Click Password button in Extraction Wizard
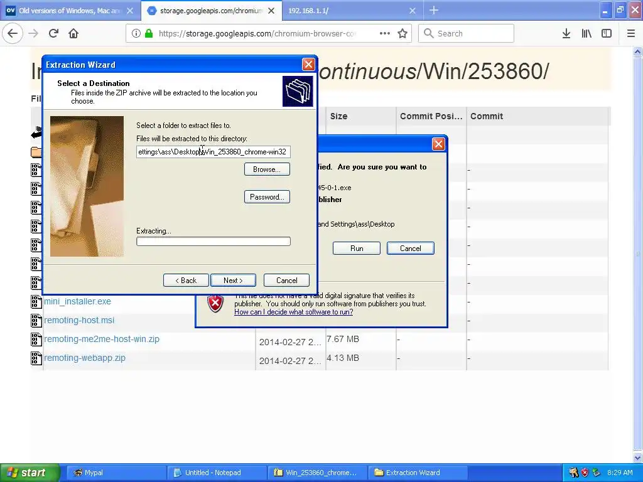 pyautogui.click(x=267, y=196)
